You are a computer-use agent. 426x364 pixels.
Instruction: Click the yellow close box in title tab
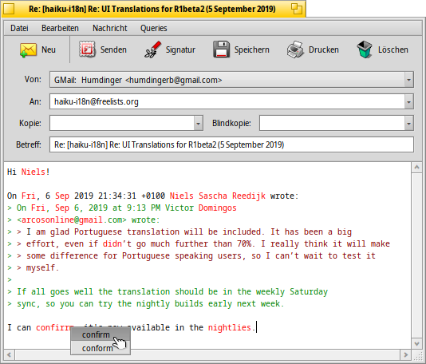coord(9,9)
